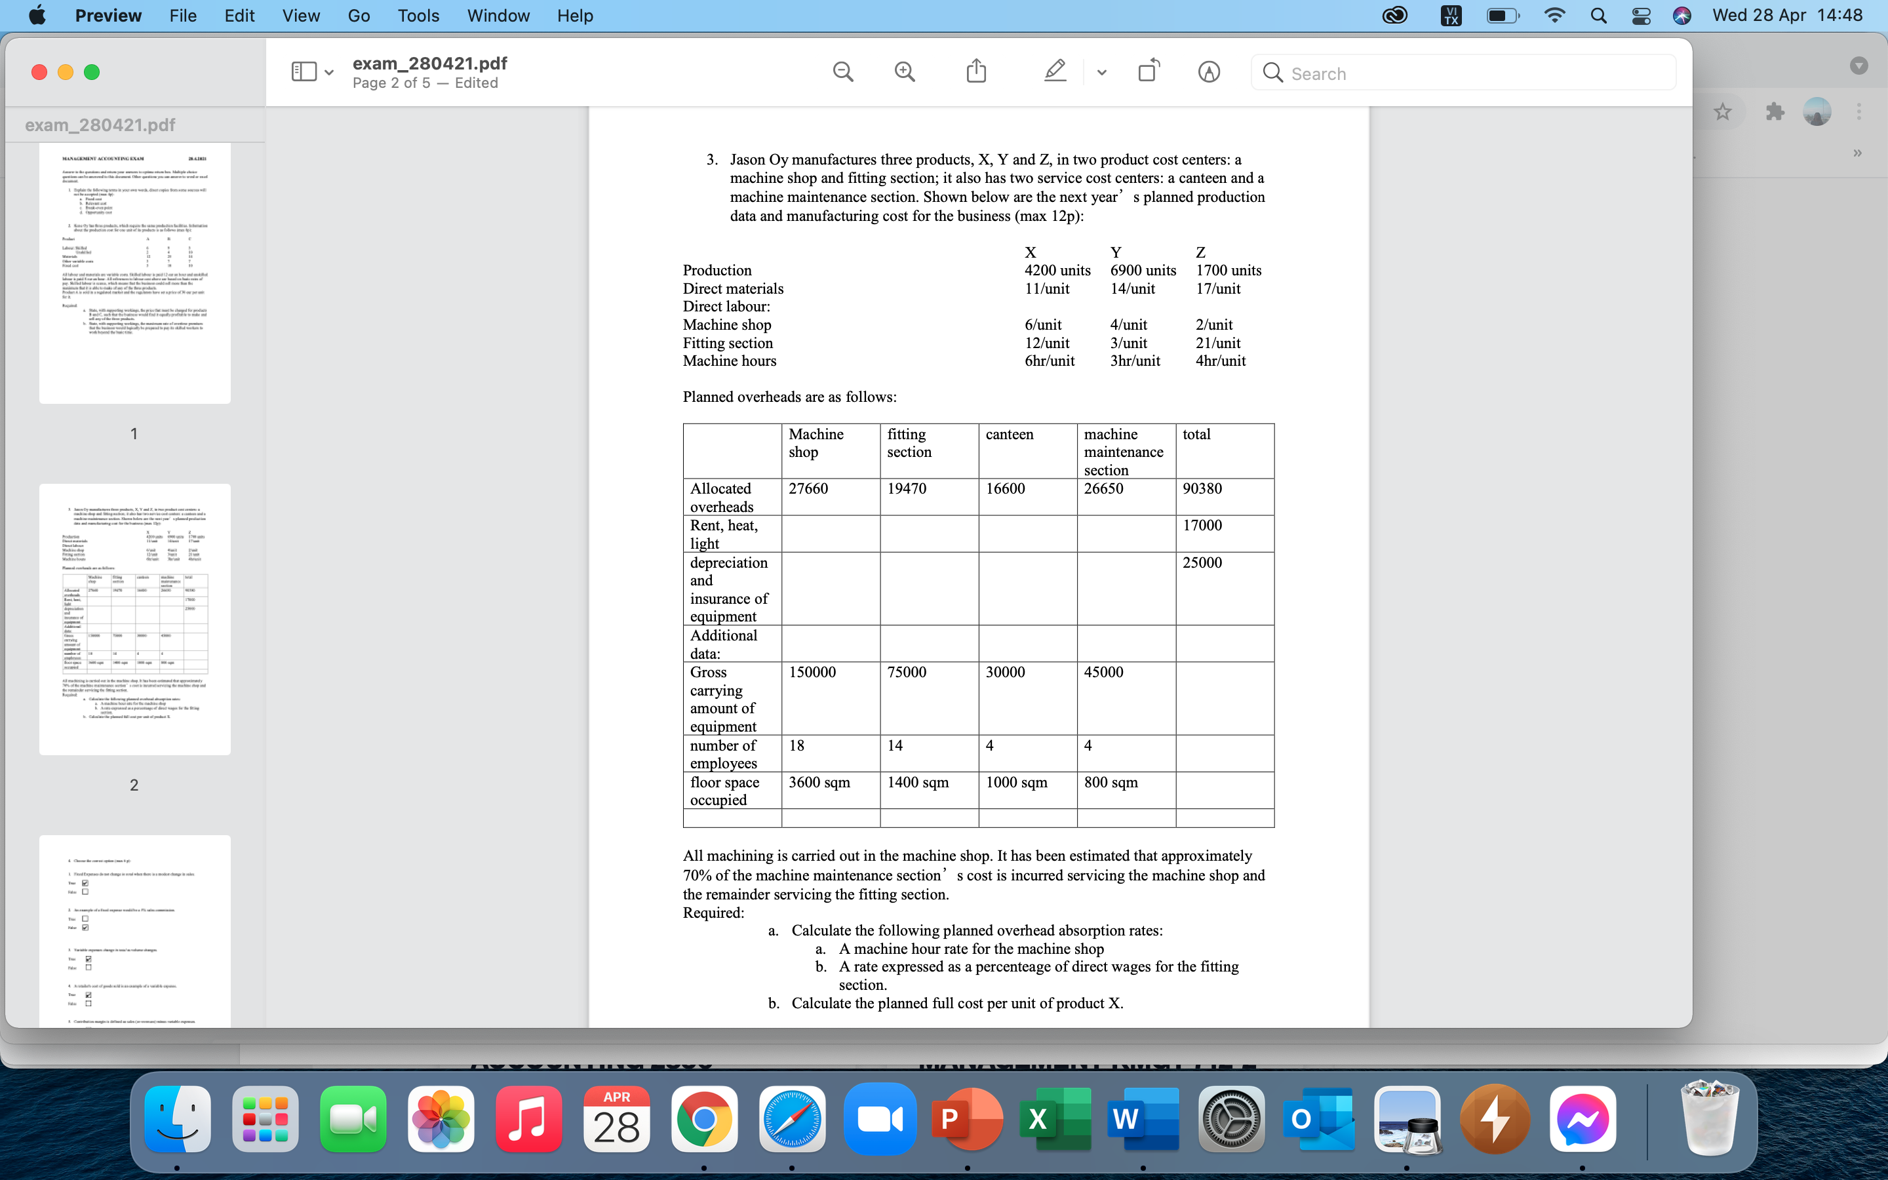Image resolution: width=1888 pixels, height=1180 pixels.
Task: Select the page 1 thumbnail
Action: click(x=134, y=273)
